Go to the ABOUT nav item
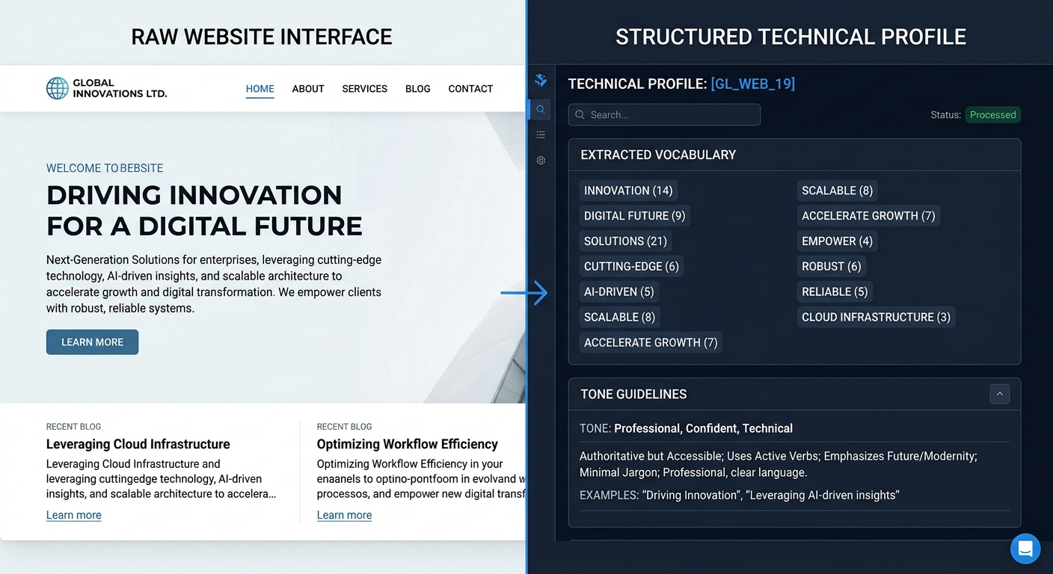 pyautogui.click(x=308, y=89)
